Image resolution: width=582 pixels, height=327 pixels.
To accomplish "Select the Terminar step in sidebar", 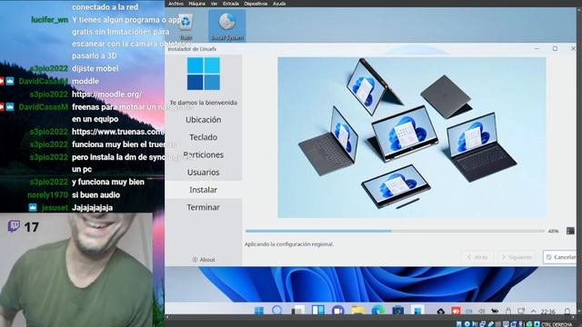I will pos(204,207).
